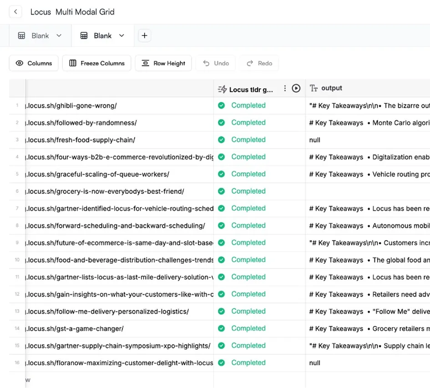
Task: Open output cell mentioning Autonomous mobil
Action: [x=368, y=226]
